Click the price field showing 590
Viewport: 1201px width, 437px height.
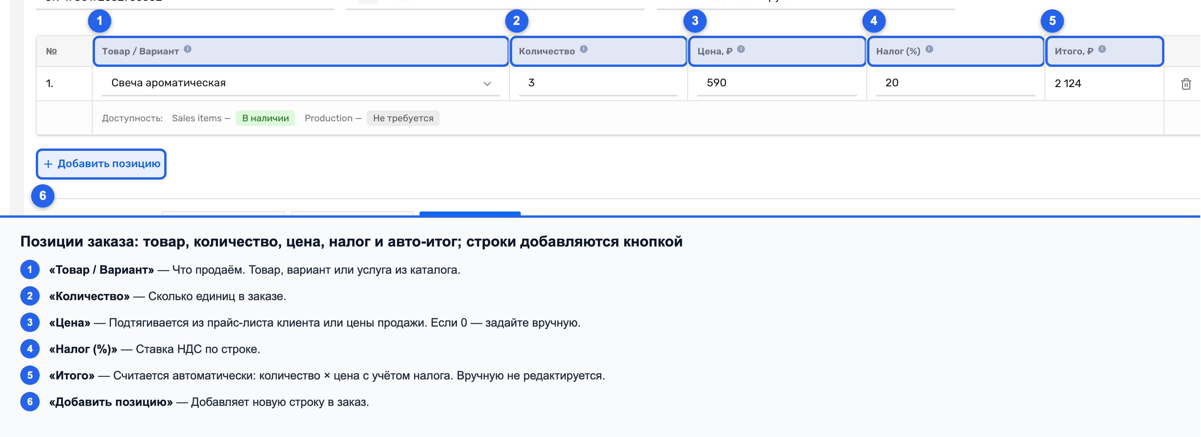pos(777,83)
